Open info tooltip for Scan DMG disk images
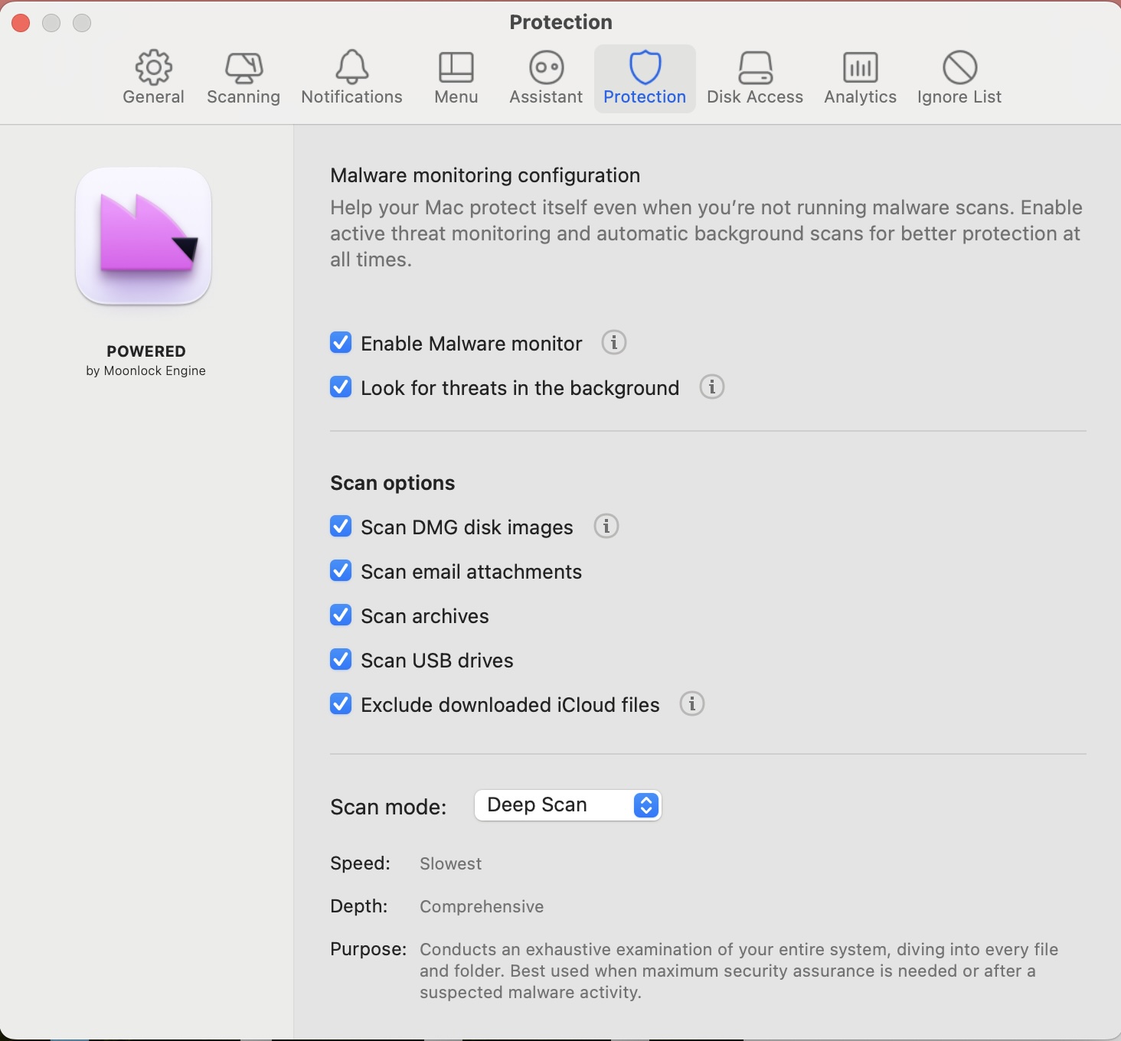Image resolution: width=1121 pixels, height=1041 pixels. point(606,527)
